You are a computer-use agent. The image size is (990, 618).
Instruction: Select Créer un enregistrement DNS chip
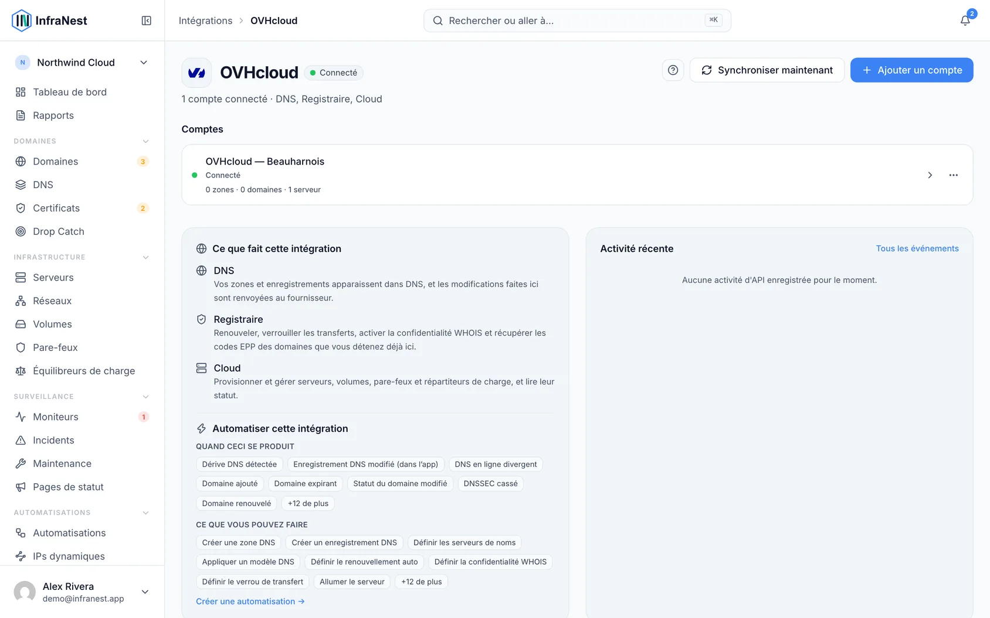(344, 542)
